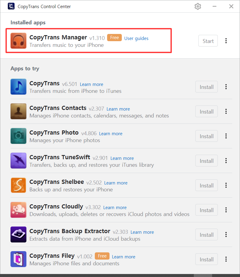Minimize the CopyTrans Control Center window
The image size is (240, 277).
coord(214,6)
